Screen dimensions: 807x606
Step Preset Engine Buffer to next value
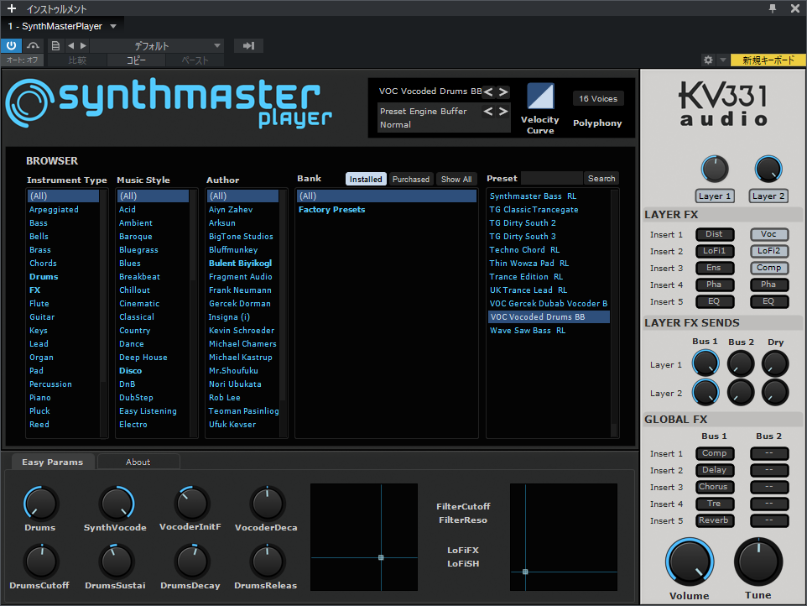pos(503,111)
